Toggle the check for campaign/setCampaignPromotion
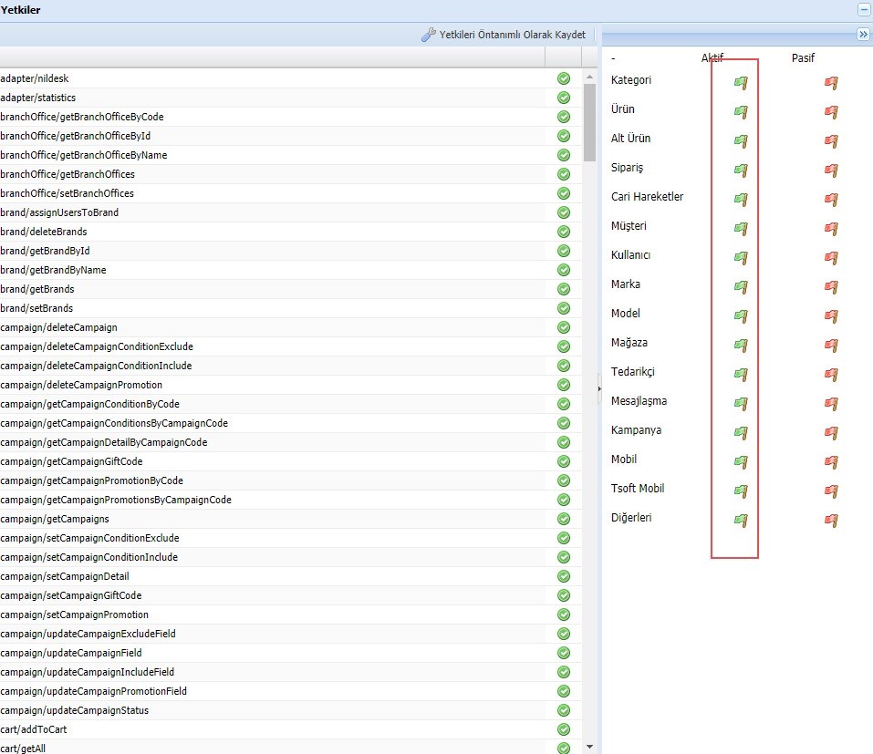 [x=564, y=615]
